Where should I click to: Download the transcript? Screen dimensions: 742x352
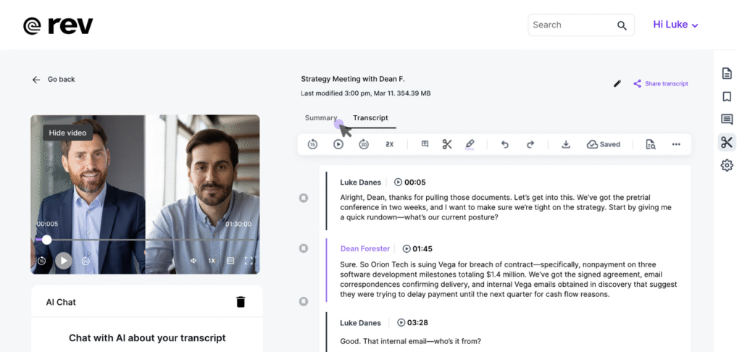[x=566, y=145]
